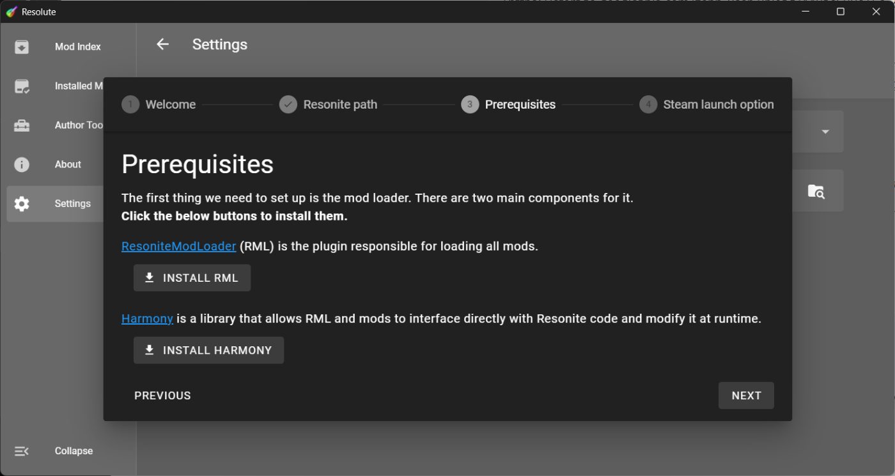Click "Click the below buttons to install them."

click(235, 216)
